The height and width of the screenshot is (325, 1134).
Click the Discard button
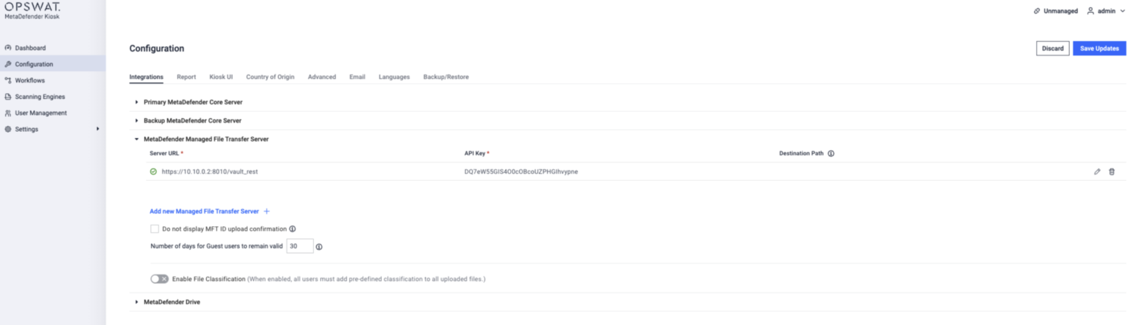click(1053, 48)
